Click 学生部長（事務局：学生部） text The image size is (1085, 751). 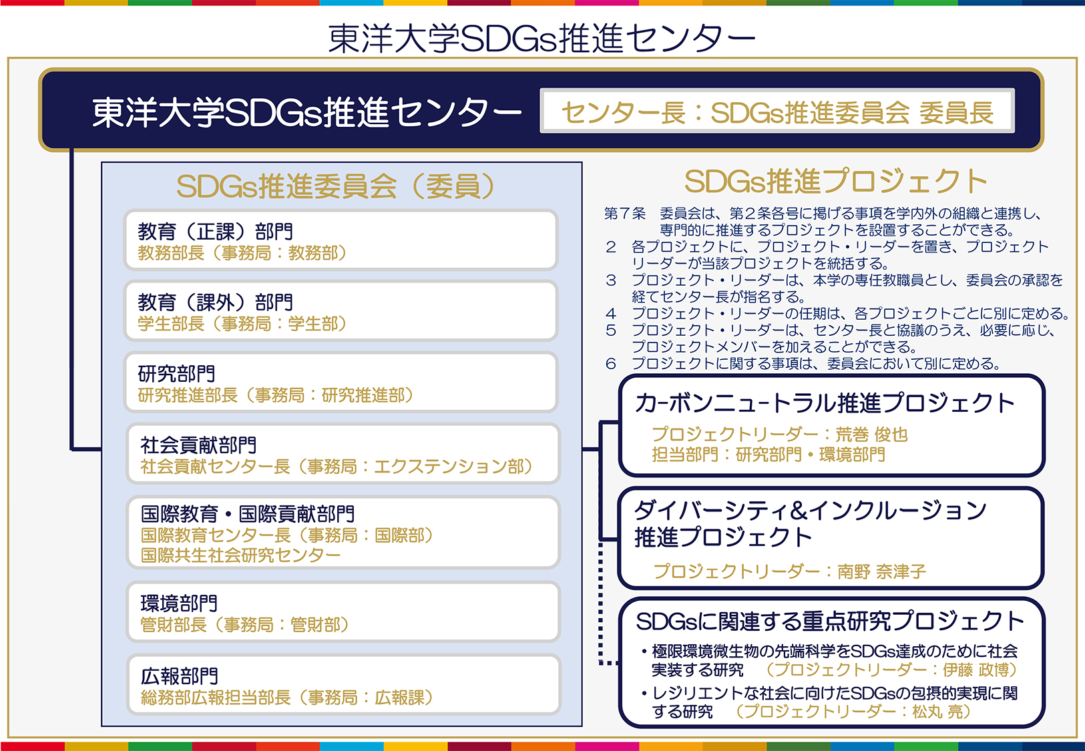click(242, 324)
